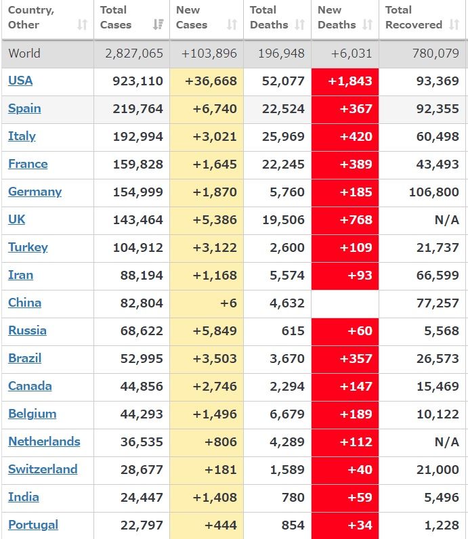The width and height of the screenshot is (468, 539).
Task: Follow the Russia link
Action: [27, 330]
